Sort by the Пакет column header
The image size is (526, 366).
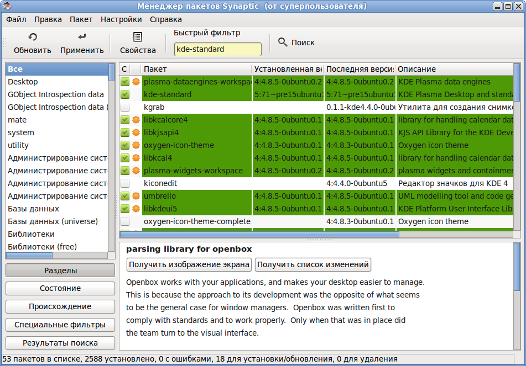pyautogui.click(x=196, y=69)
